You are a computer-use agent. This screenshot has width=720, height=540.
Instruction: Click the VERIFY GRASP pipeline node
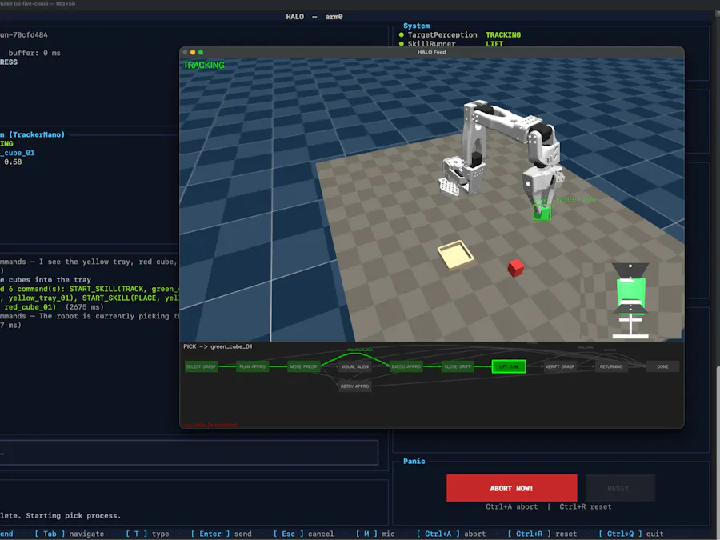click(x=560, y=366)
